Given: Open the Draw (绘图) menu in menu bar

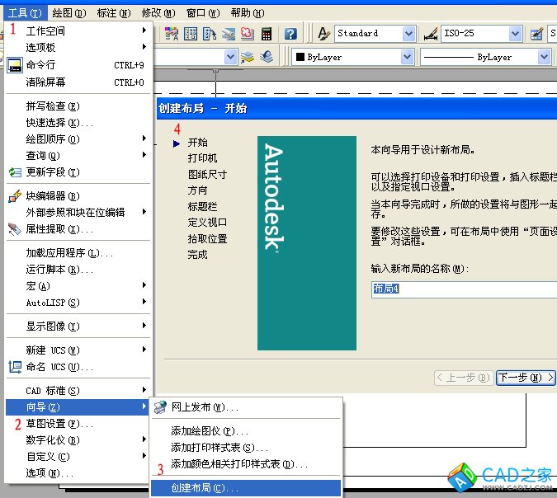Looking at the screenshot, I should (x=68, y=13).
